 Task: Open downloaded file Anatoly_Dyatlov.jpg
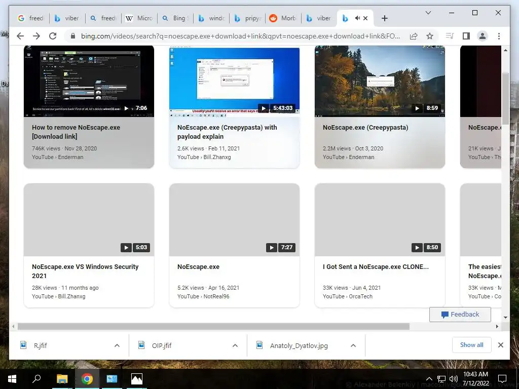click(299, 345)
